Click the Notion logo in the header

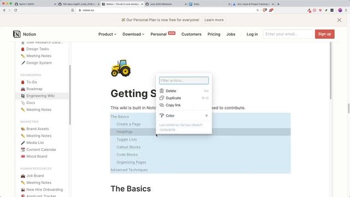click(17, 34)
